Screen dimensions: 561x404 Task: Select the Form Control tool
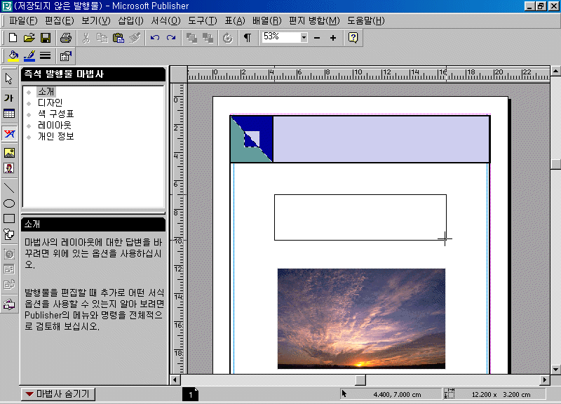point(9,269)
